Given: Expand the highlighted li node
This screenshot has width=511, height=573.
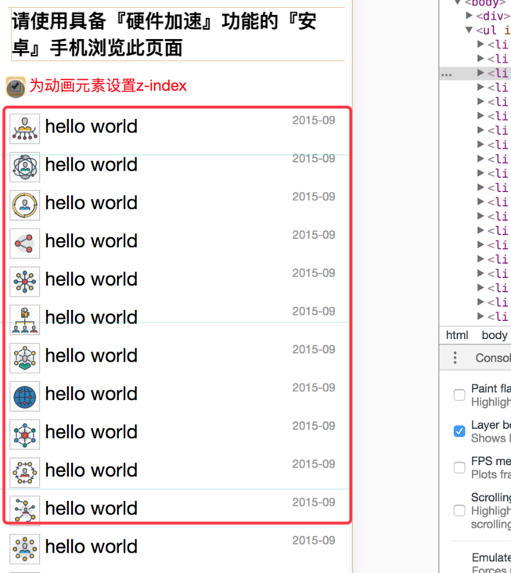Looking at the screenshot, I should pos(480,73).
